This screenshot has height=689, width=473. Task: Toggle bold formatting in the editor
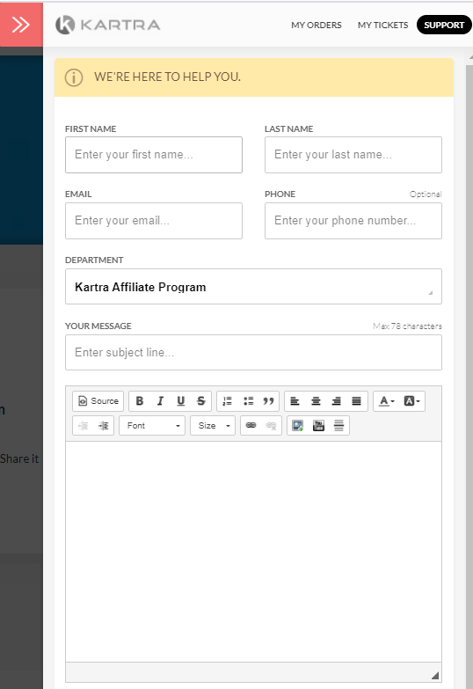140,400
